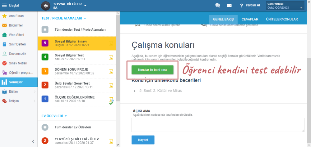
Task: Open Sosyal Bilgiler Test assignment
Action: click(76, 57)
